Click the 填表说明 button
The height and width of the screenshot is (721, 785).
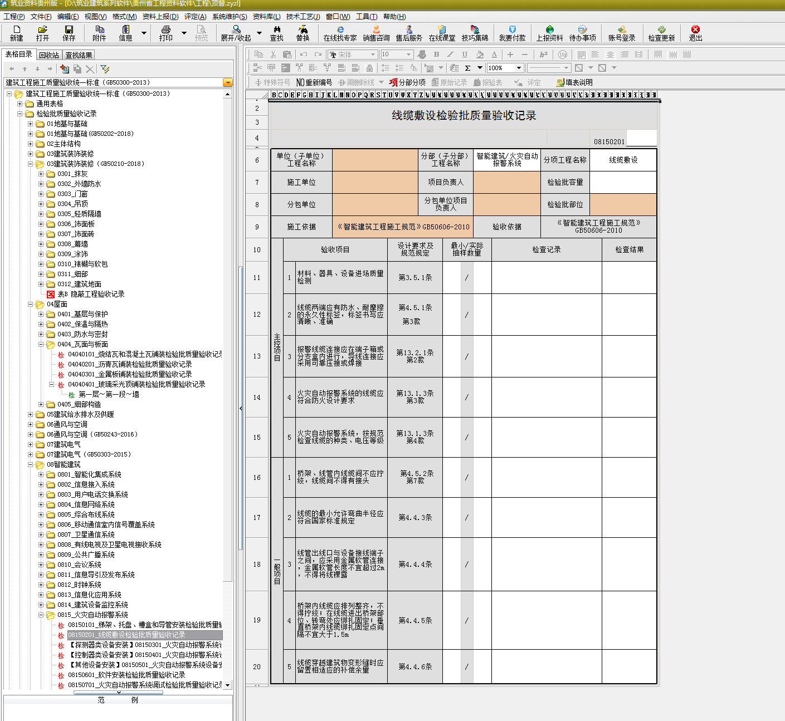(x=574, y=82)
